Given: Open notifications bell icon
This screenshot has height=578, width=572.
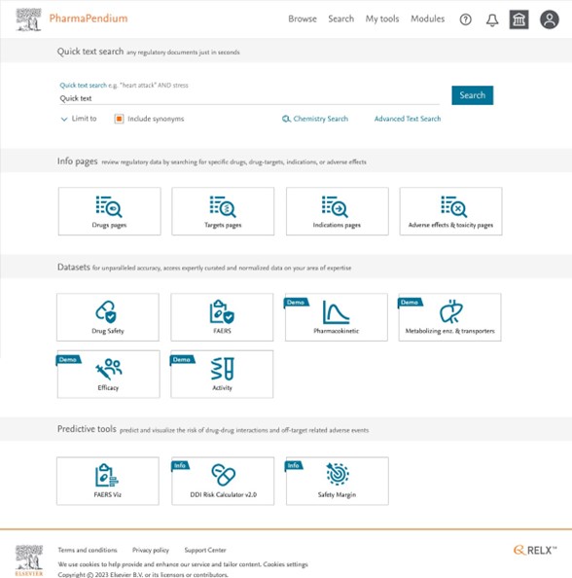Looking at the screenshot, I should (492, 19).
